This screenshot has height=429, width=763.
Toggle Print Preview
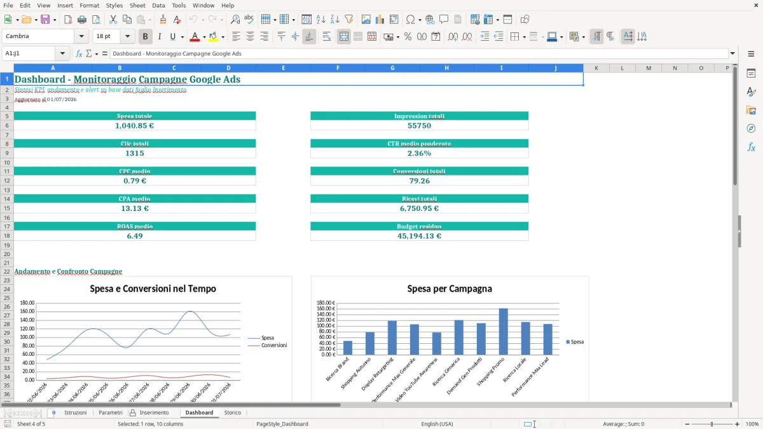96,20
